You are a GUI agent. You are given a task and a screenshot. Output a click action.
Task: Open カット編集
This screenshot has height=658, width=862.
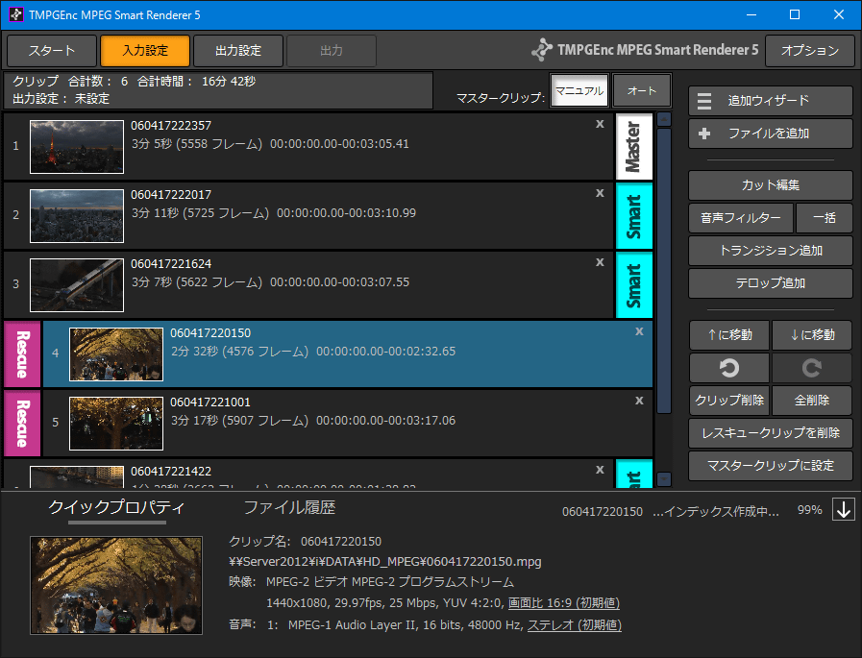coord(770,185)
